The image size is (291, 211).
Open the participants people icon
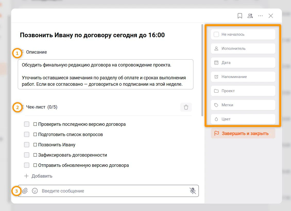point(250,16)
